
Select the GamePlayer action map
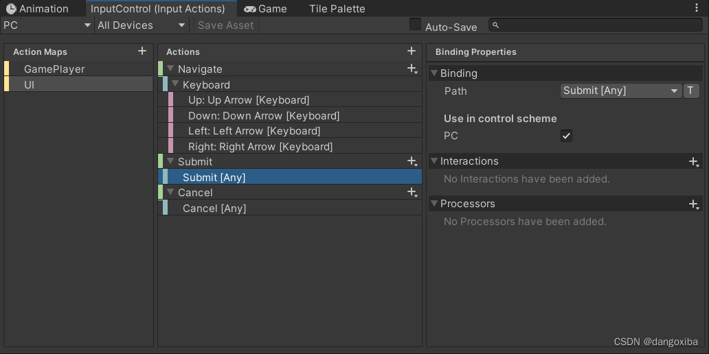click(54, 69)
